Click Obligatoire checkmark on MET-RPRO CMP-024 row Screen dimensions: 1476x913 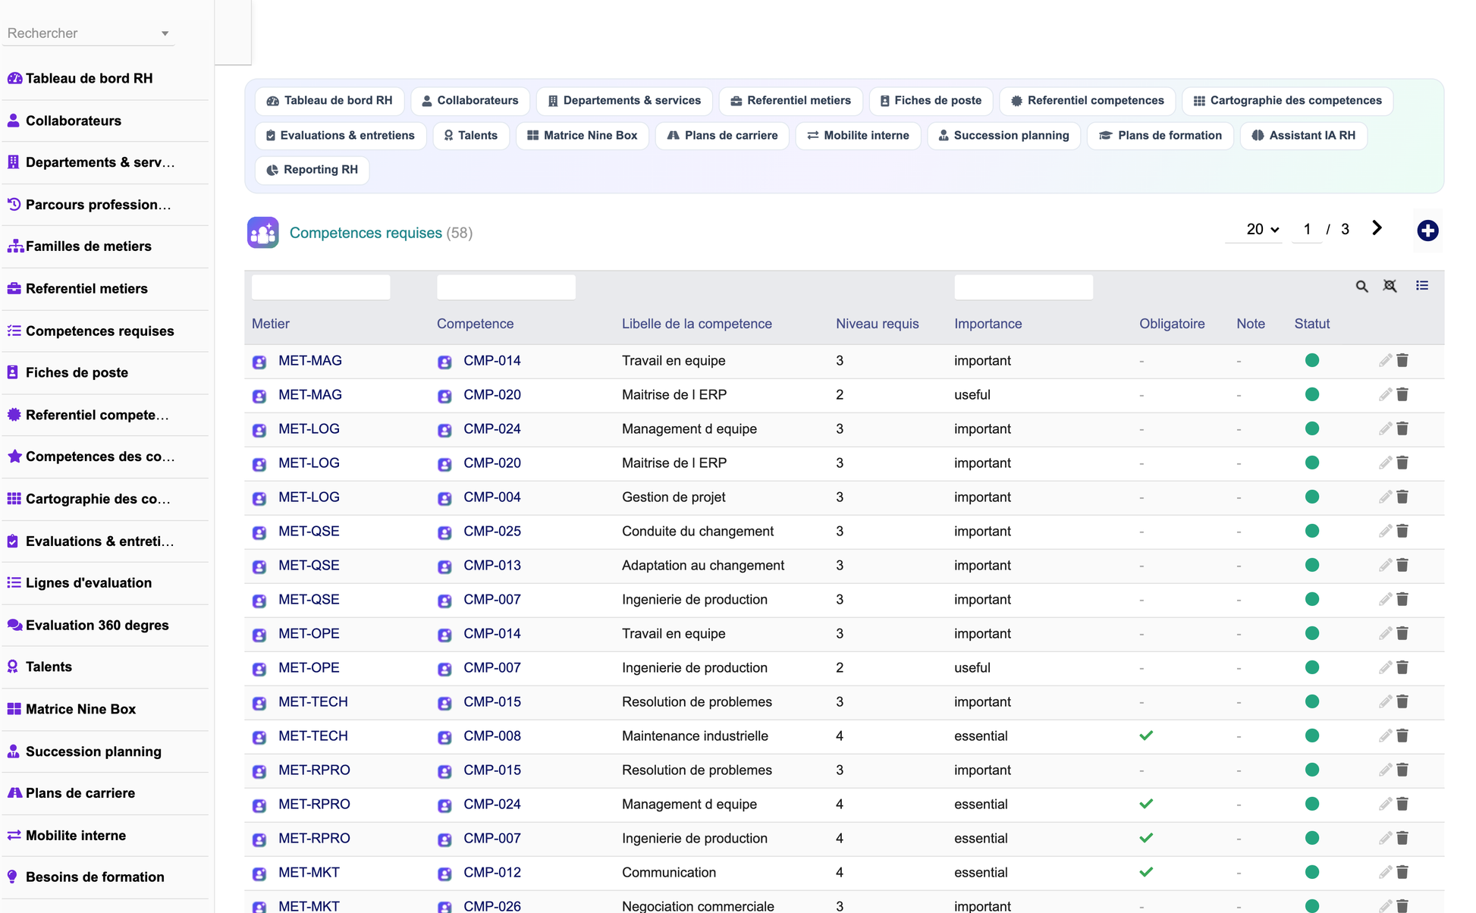1146,804
